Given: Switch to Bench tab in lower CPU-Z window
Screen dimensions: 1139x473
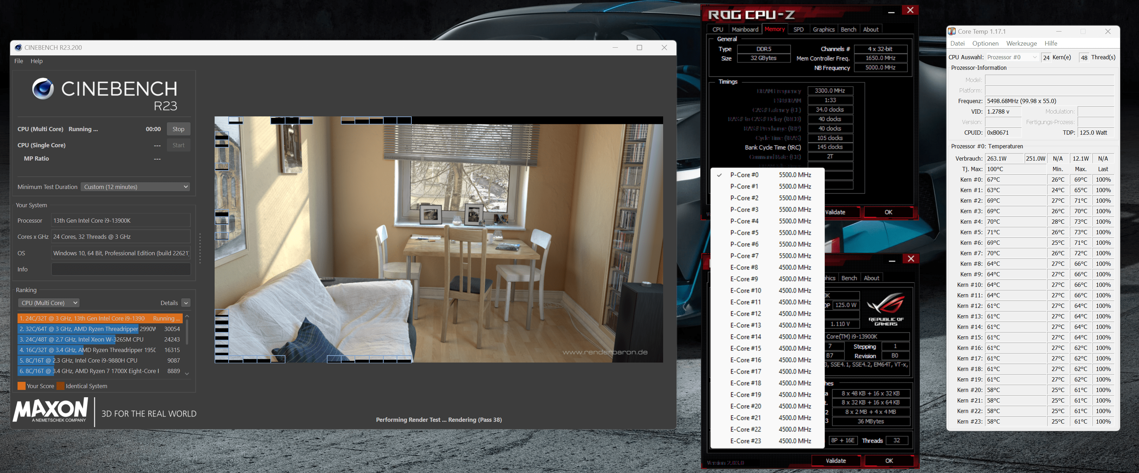Looking at the screenshot, I should (x=849, y=278).
